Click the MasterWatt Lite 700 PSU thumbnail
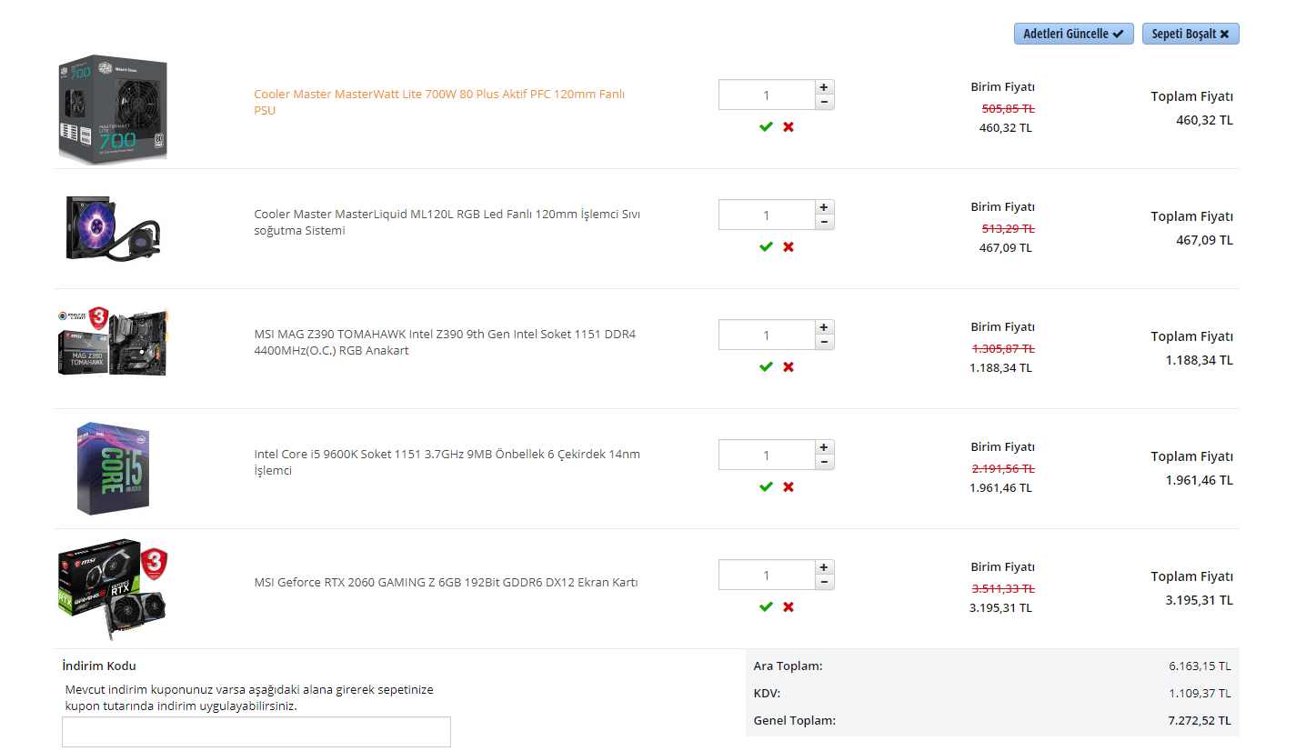1296x751 pixels. 113,109
